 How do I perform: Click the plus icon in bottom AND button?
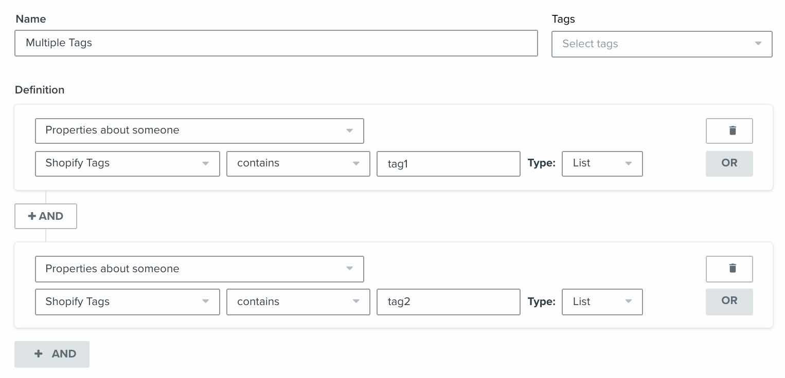tap(39, 354)
